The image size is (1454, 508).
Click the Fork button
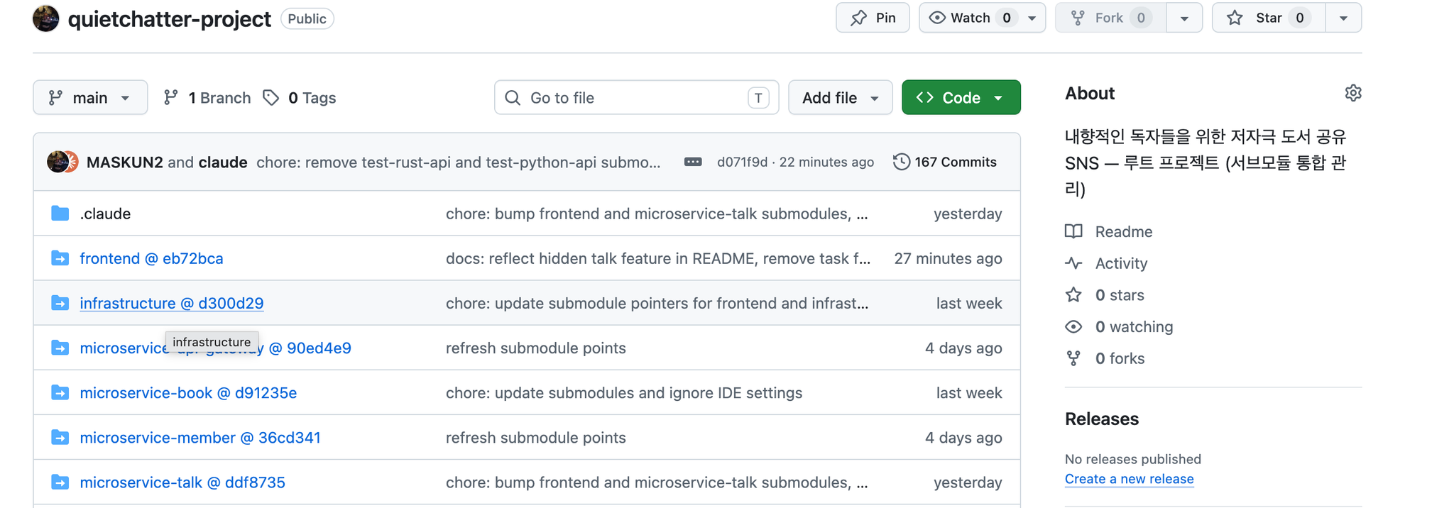[1111, 18]
